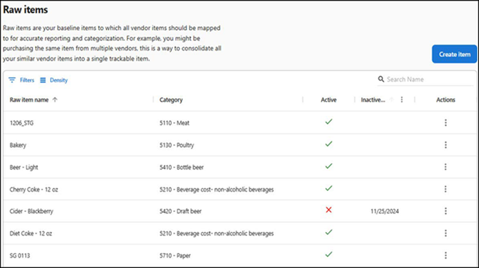Screen dimensions: 479x268
Task: Sort by Category column header
Action: [171, 100]
